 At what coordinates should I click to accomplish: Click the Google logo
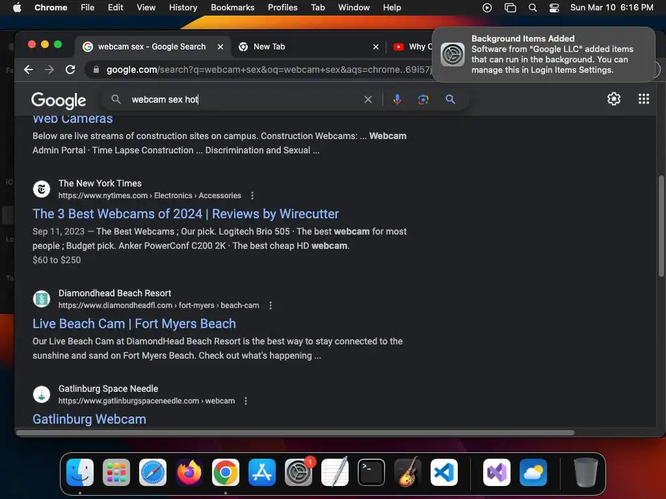tap(59, 100)
